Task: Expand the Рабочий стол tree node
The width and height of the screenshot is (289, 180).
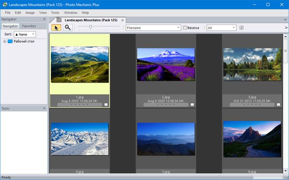Action: coord(5,42)
